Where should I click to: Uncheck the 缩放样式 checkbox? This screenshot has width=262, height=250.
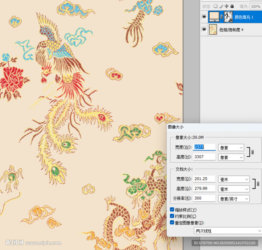click(x=172, y=210)
